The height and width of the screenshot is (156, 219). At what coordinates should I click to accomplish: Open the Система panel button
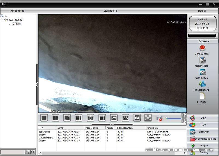coord(203,132)
